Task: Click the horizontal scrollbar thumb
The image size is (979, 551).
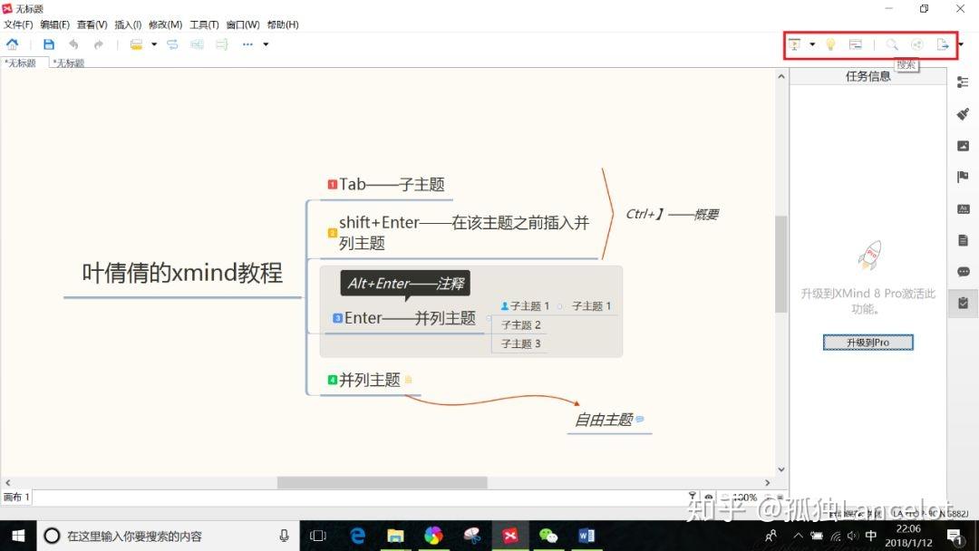Action: 383,482
